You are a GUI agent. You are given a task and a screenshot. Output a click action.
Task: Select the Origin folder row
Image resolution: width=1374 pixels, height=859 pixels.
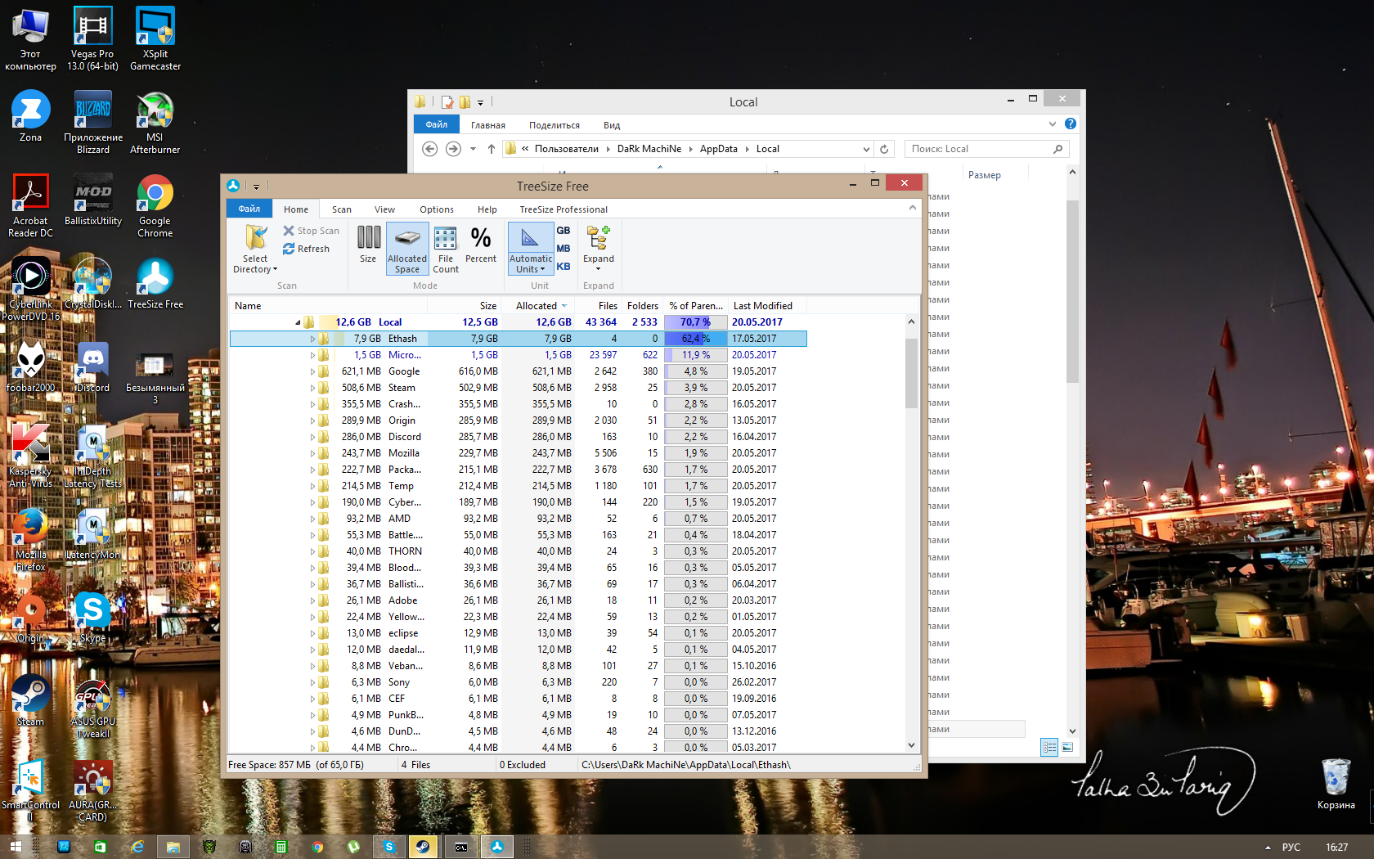point(518,421)
